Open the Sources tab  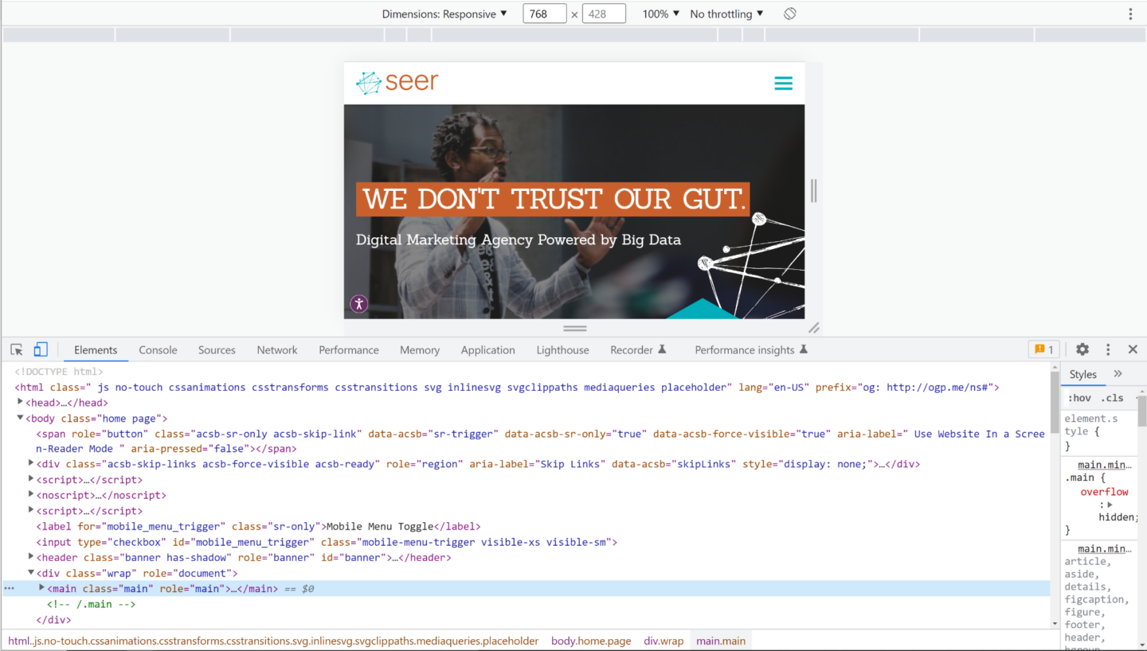point(217,350)
